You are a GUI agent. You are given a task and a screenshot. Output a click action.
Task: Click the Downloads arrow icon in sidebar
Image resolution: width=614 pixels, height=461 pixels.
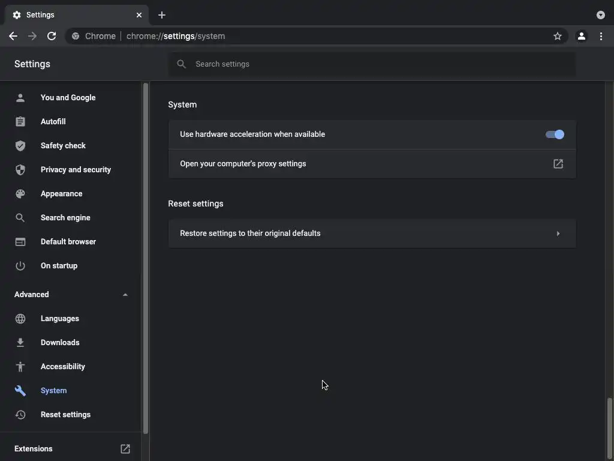tap(20, 342)
